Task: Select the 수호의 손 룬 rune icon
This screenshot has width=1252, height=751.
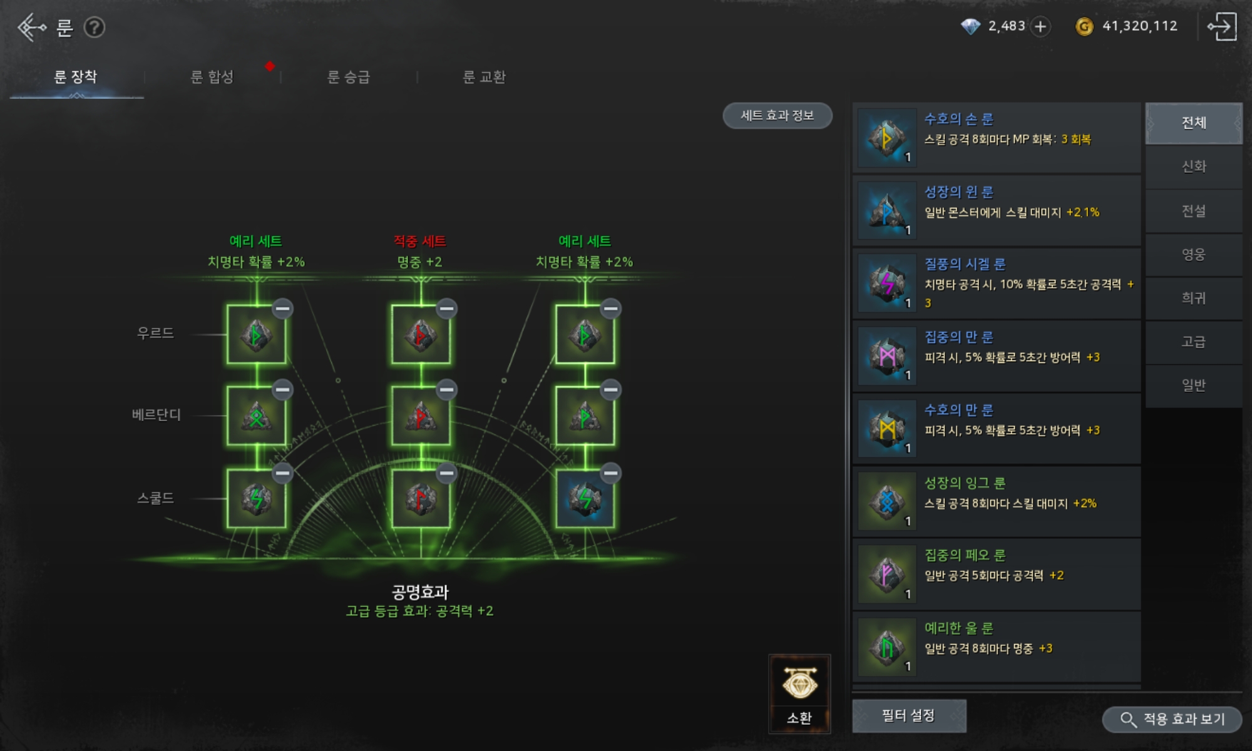Action: point(887,138)
